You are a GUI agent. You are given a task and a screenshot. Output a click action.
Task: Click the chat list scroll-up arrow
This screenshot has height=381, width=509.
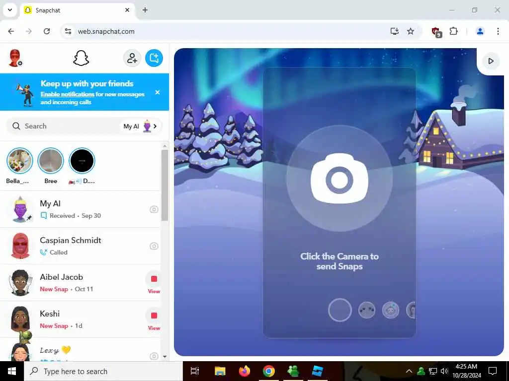tap(165, 146)
